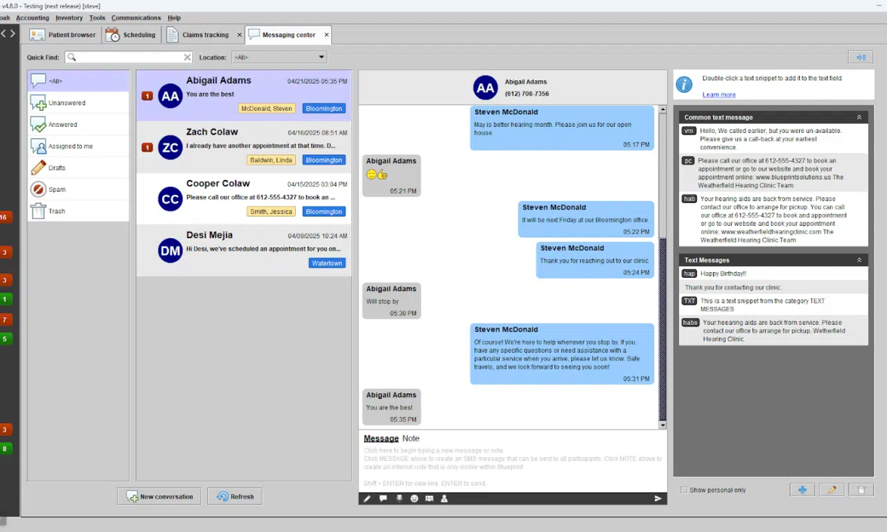Open the Drafts folder
The height and width of the screenshot is (532, 887).
pos(78,168)
